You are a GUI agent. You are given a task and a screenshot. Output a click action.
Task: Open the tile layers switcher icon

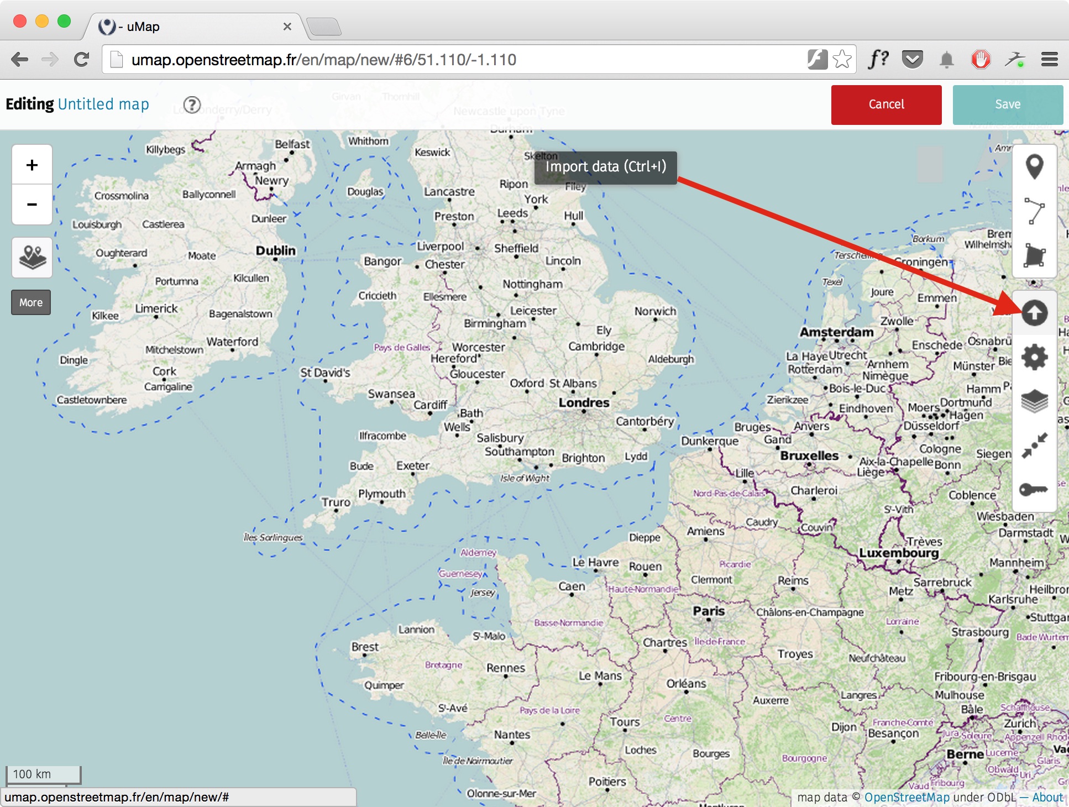[x=32, y=258]
